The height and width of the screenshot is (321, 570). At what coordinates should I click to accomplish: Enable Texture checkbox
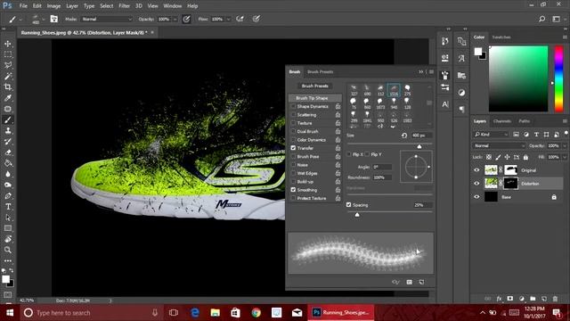point(293,123)
